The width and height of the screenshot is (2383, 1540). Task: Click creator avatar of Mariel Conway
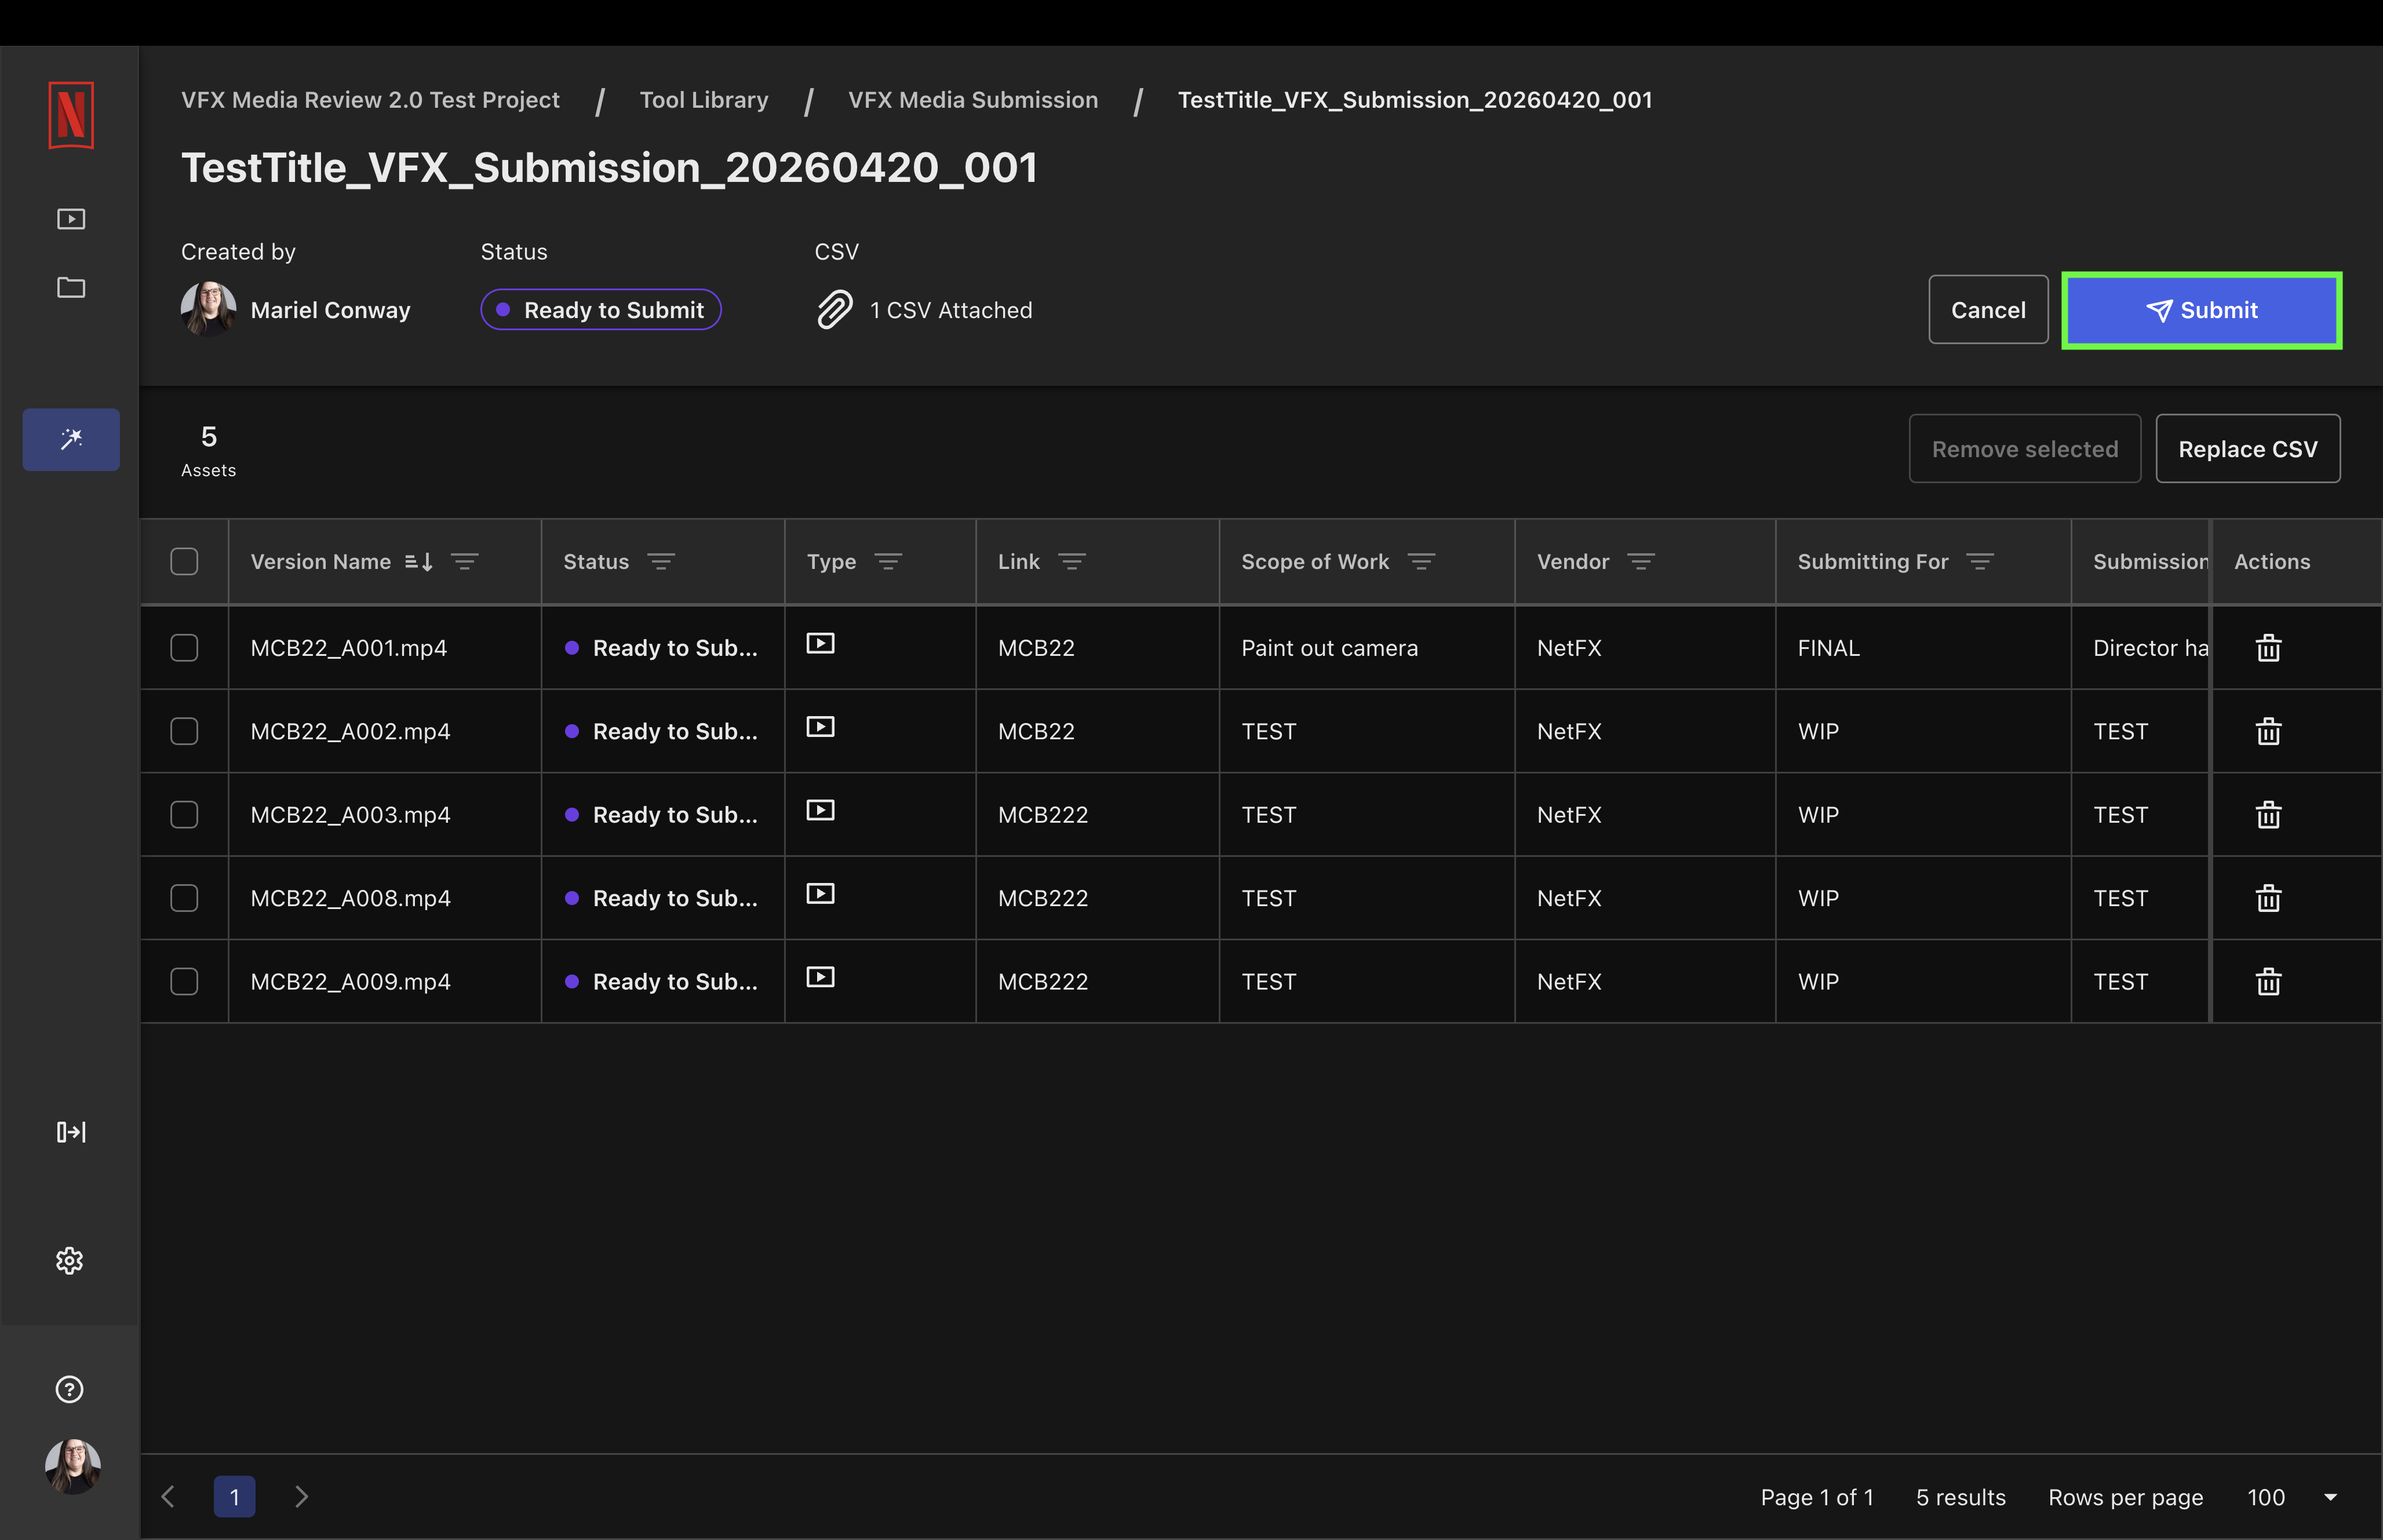pyautogui.click(x=209, y=309)
